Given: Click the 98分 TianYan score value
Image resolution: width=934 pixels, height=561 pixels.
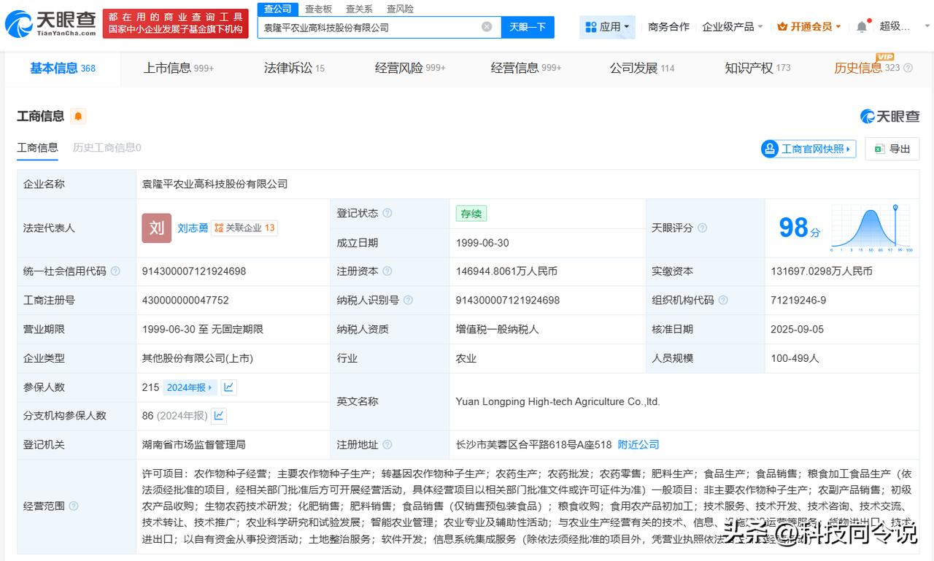Looking at the screenshot, I should coord(800,228).
